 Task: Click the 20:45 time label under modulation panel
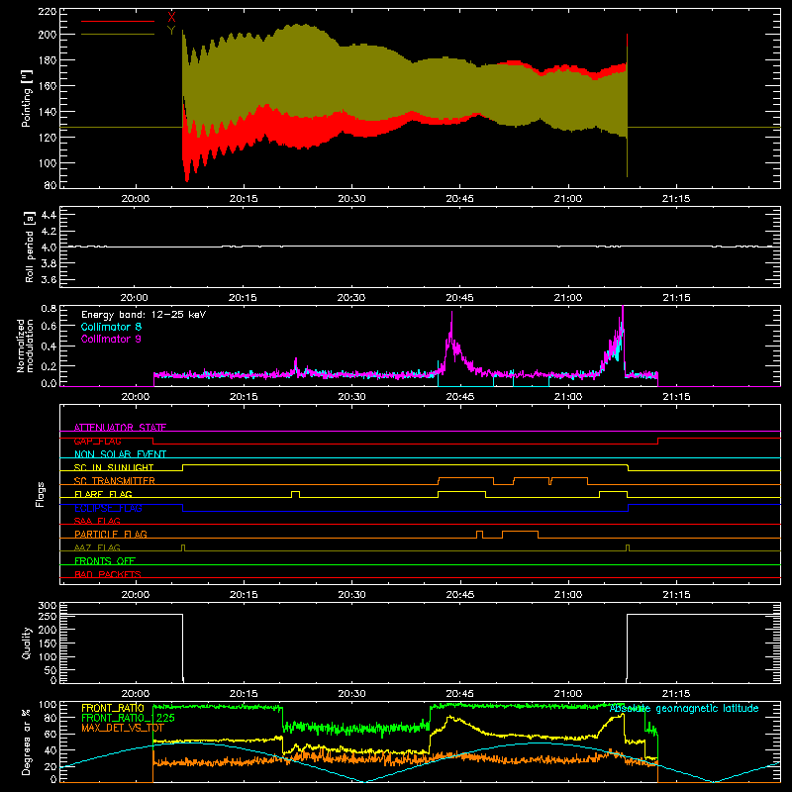(459, 397)
